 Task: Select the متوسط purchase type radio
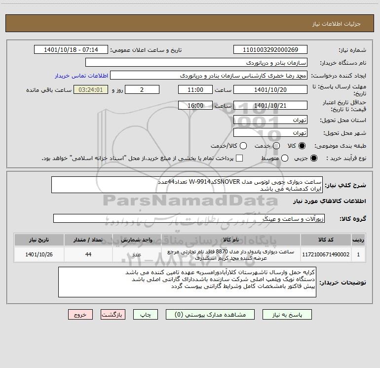tap(285, 158)
